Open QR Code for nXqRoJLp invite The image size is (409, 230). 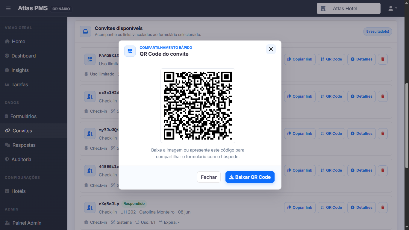click(331, 208)
